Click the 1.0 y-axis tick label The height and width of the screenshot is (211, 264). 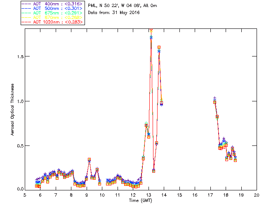click(x=20, y=101)
